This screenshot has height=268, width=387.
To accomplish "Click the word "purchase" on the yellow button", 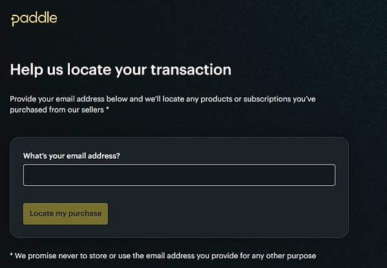I will point(85,214).
